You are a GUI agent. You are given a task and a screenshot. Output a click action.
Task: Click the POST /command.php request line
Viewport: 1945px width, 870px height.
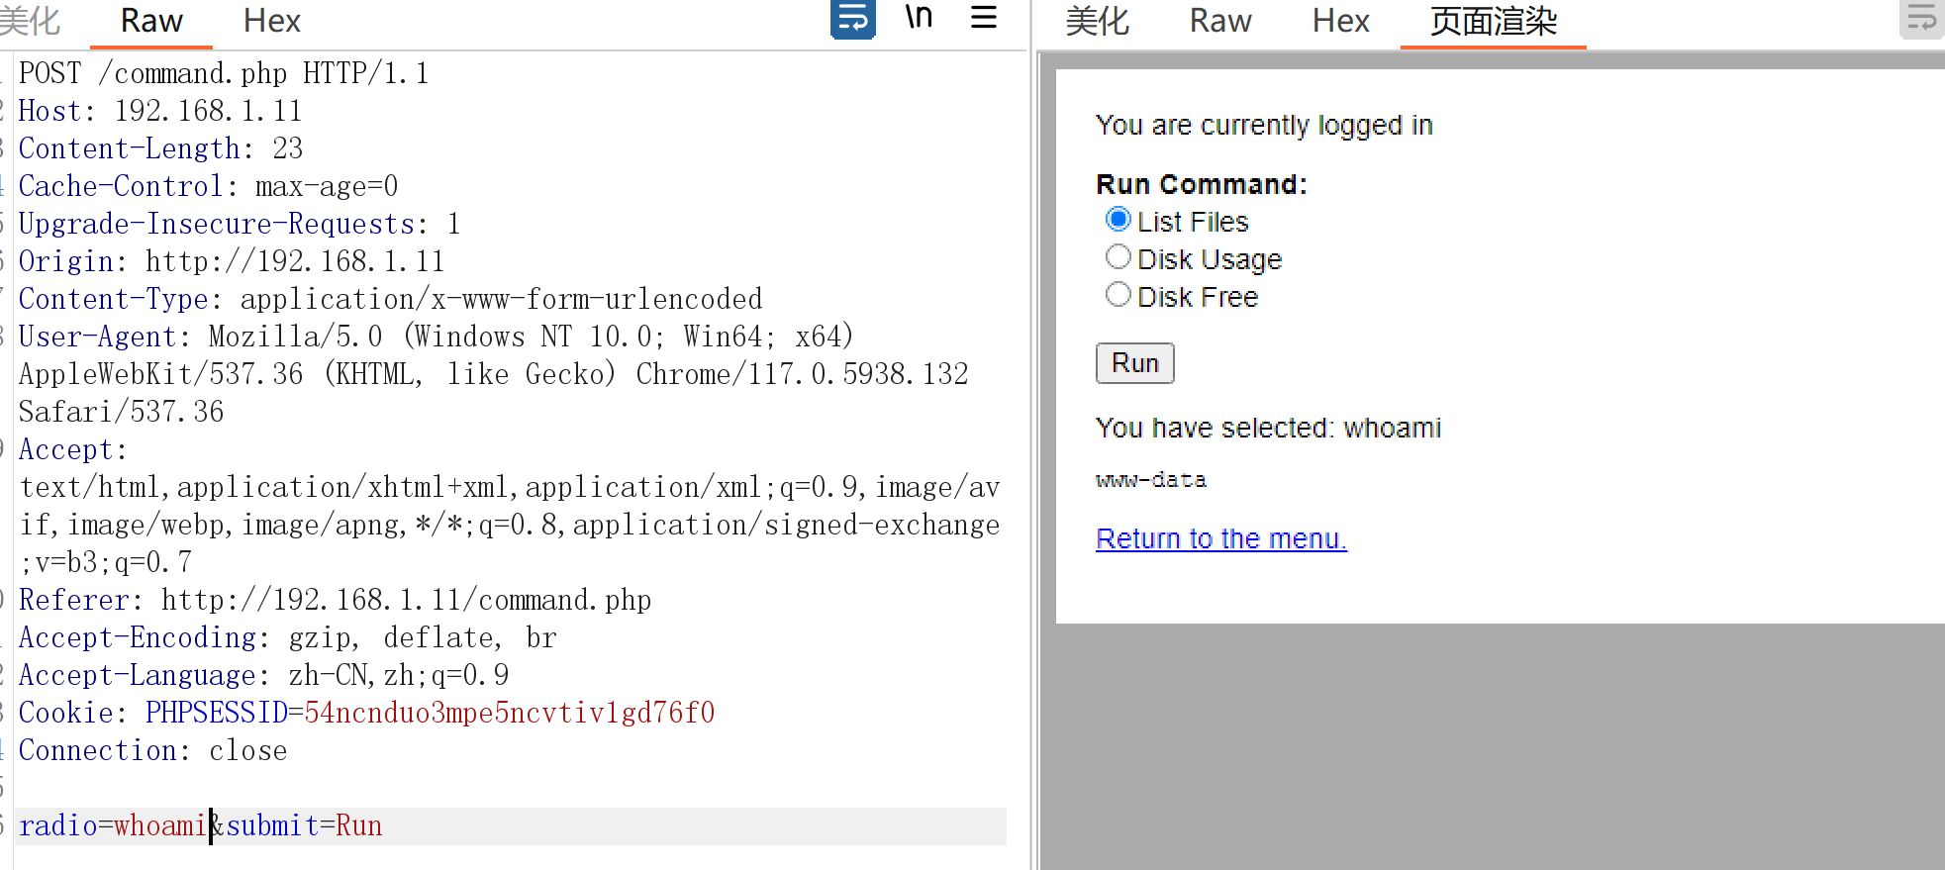pyautogui.click(x=224, y=73)
